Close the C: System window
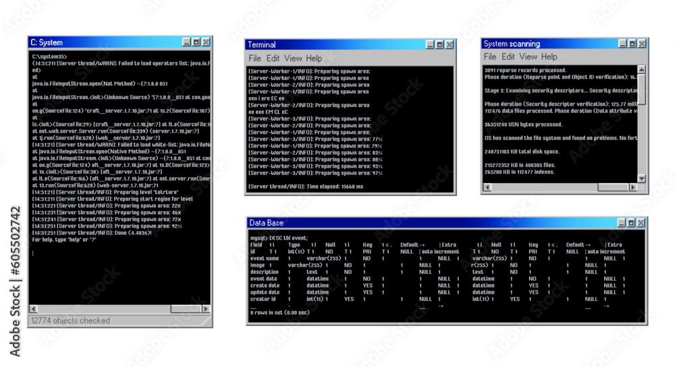 point(206,42)
